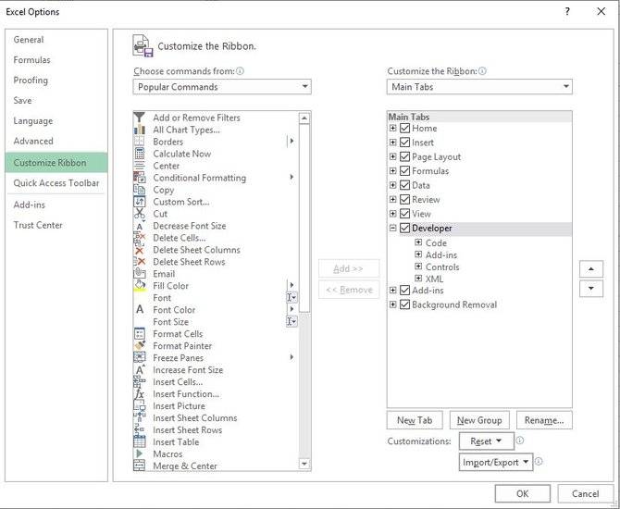This screenshot has height=509, width=620.
Task: Disable the Review tab checkbox
Action: (x=404, y=199)
